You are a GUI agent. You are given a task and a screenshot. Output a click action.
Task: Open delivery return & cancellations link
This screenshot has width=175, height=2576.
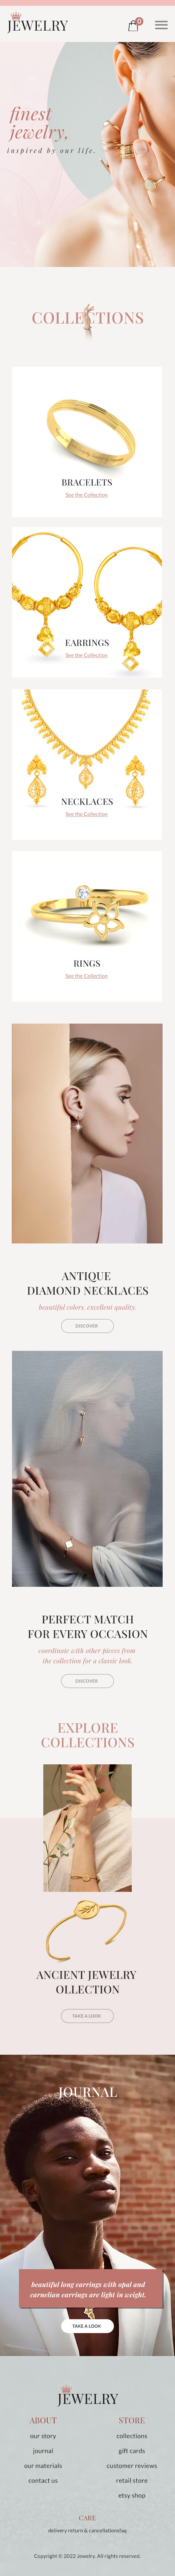pyautogui.click(x=87, y=2530)
